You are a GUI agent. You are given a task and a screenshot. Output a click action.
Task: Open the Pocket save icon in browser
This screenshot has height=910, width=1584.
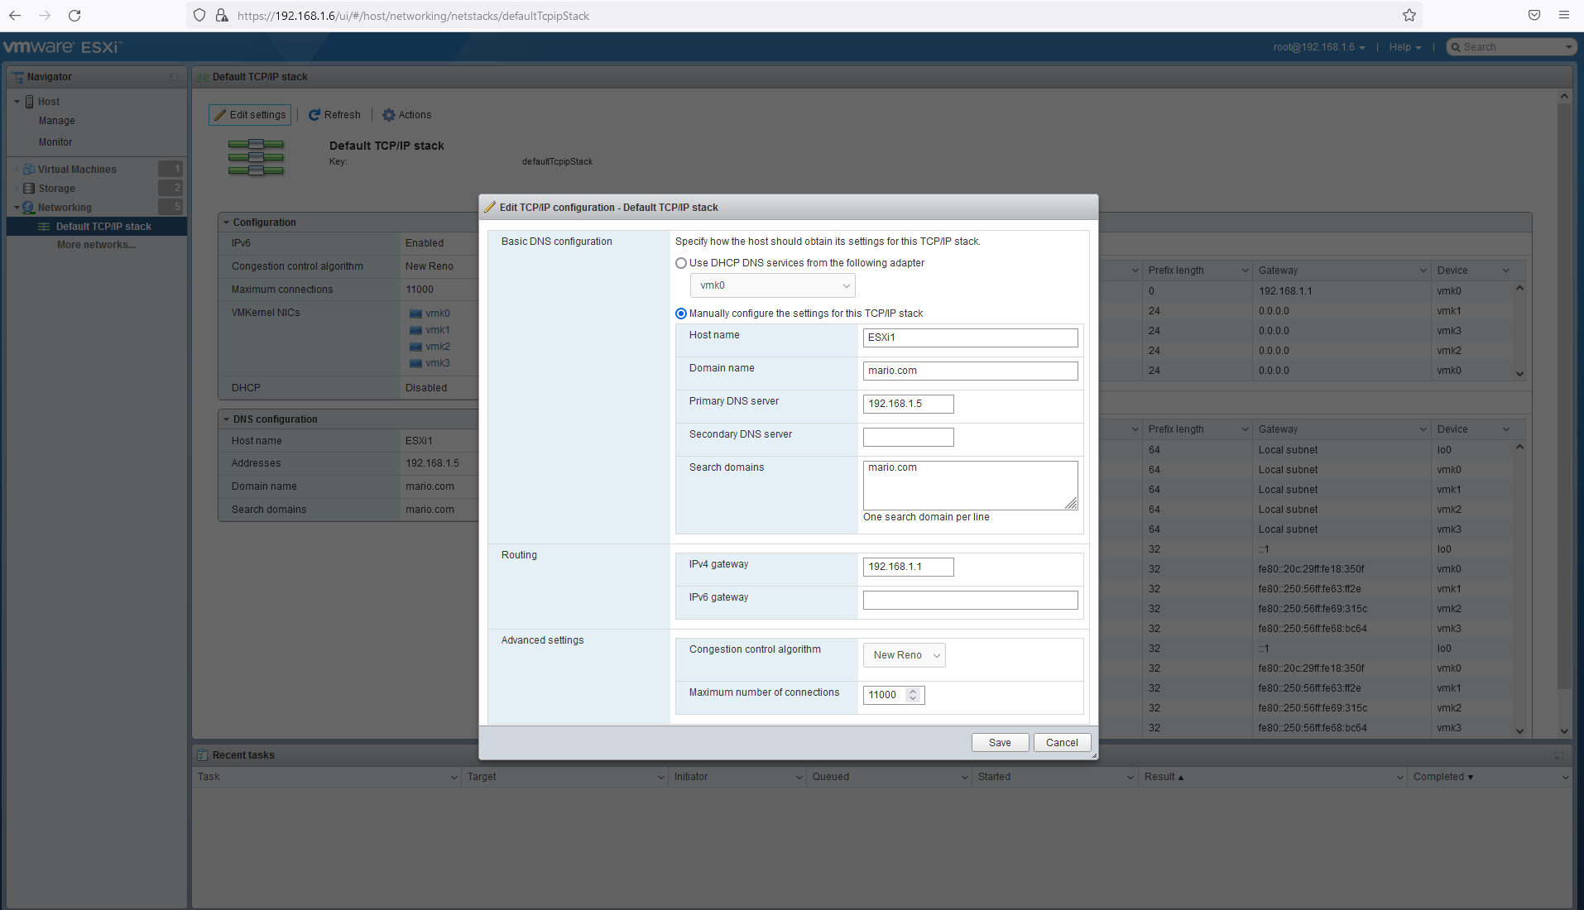coord(1534,15)
